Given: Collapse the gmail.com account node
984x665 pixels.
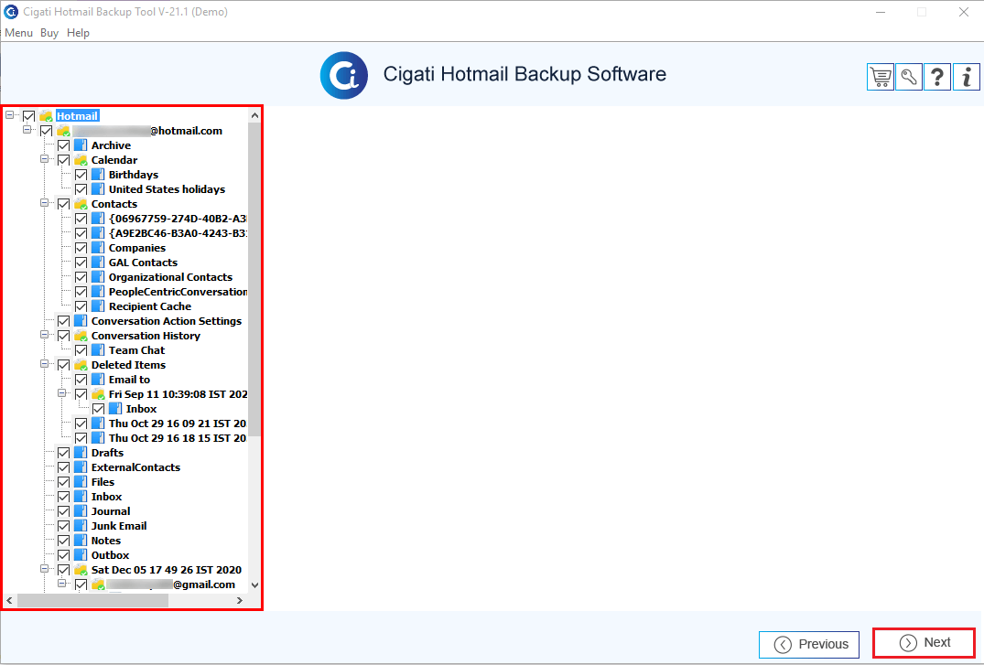Looking at the screenshot, I should 62,584.
